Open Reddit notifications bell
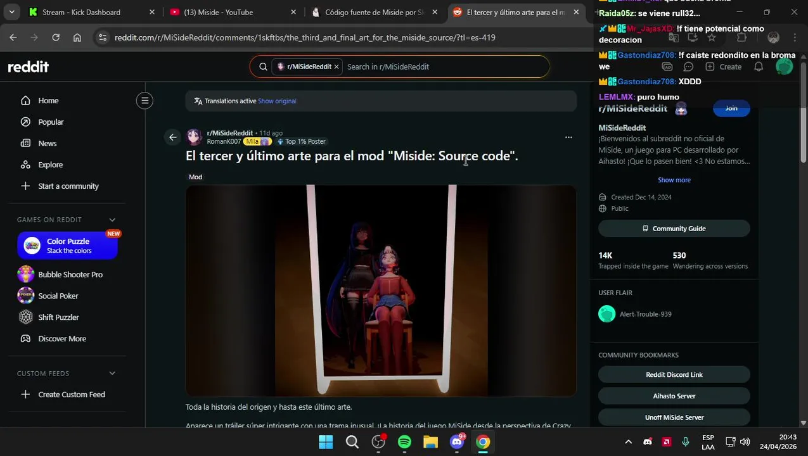This screenshot has width=808, height=456. pyautogui.click(x=759, y=66)
